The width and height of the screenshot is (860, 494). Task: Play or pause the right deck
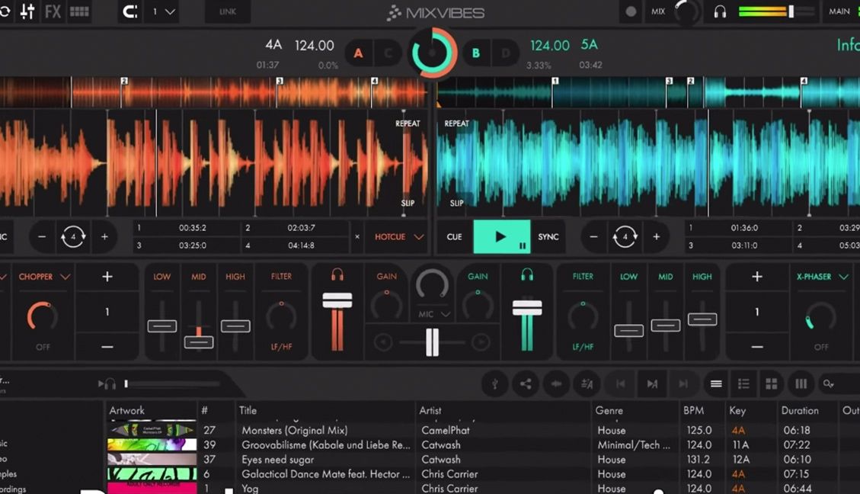click(x=502, y=236)
